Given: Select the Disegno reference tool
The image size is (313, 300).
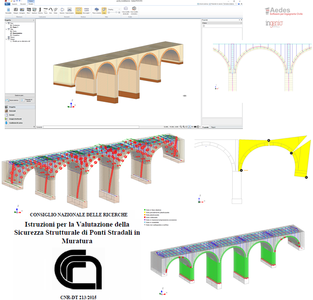Looking at the screenshot, I should click(16, 11).
